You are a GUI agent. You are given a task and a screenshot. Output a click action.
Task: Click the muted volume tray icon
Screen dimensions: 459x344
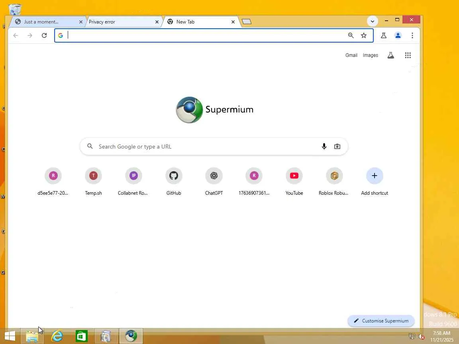422,337
